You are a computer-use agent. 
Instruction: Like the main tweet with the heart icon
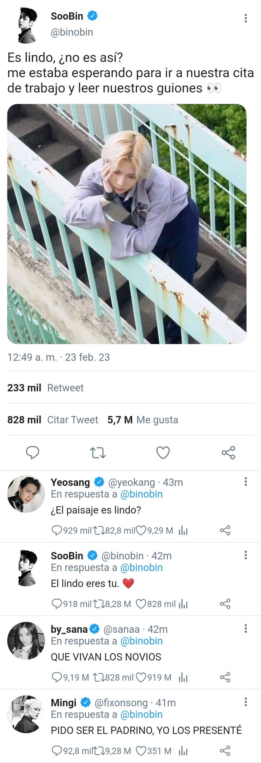(163, 453)
